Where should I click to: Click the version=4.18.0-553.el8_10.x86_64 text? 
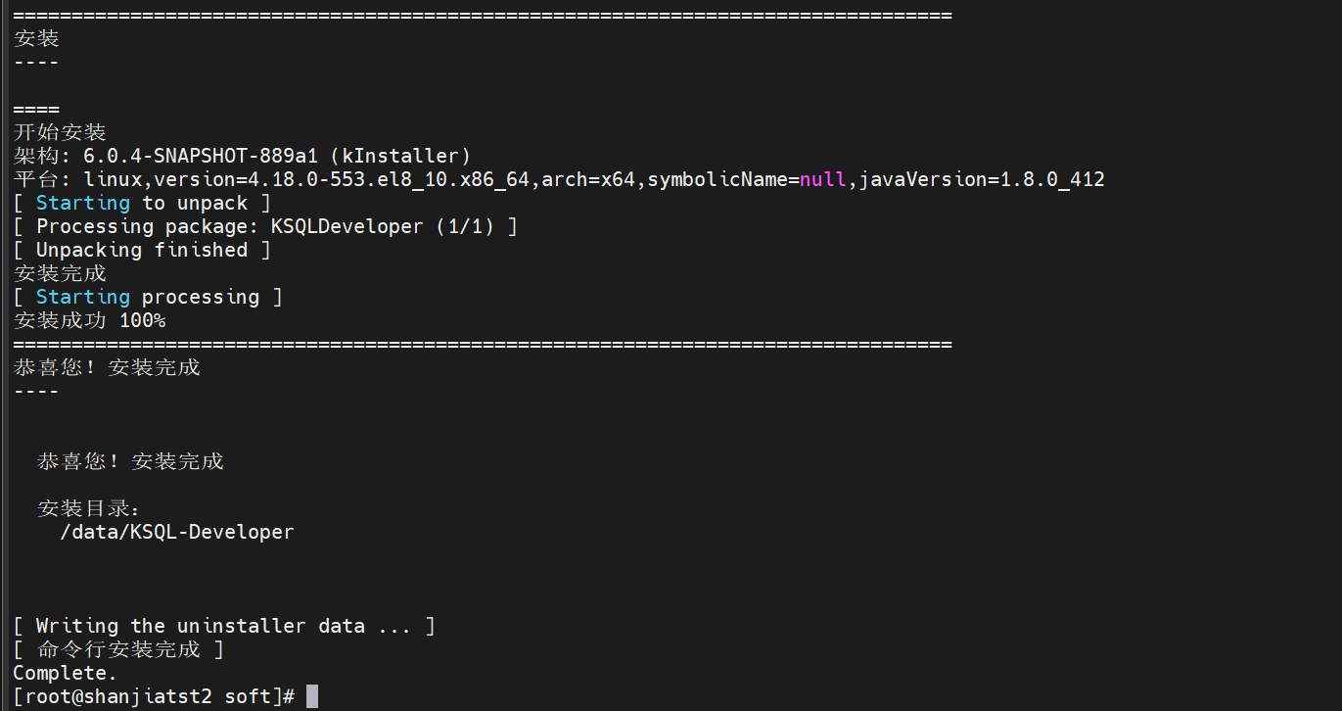342,179
